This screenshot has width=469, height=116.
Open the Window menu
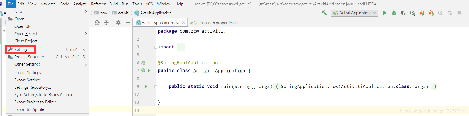(x=164, y=4)
